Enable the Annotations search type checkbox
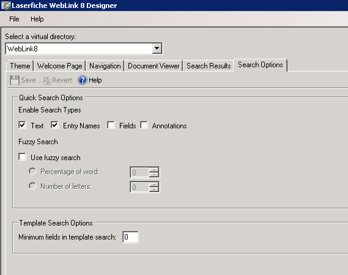The image size is (348, 275). 144,125
